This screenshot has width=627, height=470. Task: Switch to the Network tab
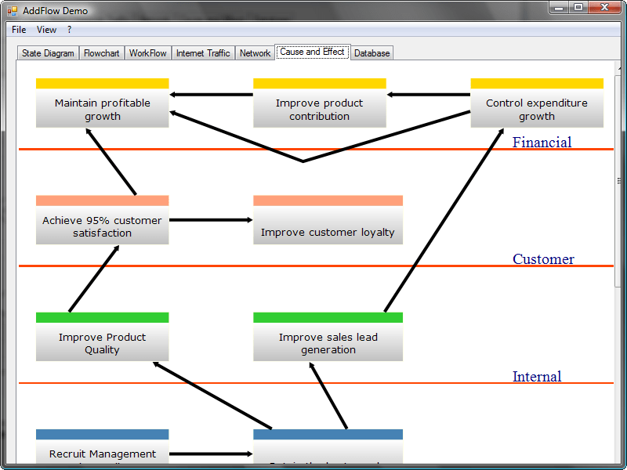[255, 52]
